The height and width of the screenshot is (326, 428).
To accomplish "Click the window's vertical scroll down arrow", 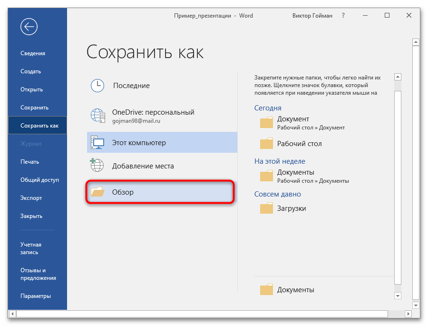I will 416,305.
